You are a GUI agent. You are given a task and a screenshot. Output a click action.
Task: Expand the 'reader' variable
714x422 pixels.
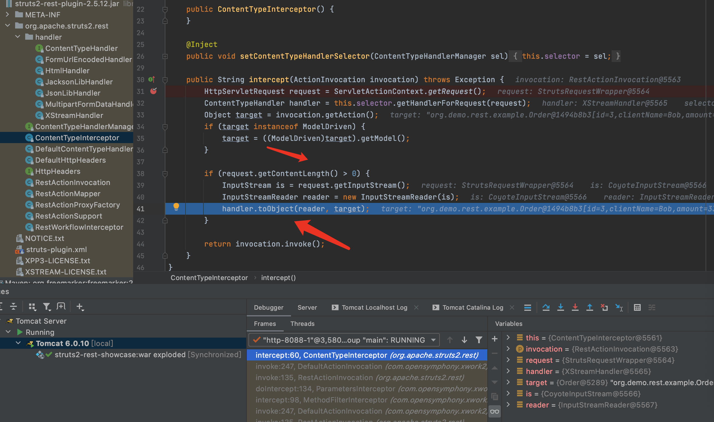pos(508,405)
